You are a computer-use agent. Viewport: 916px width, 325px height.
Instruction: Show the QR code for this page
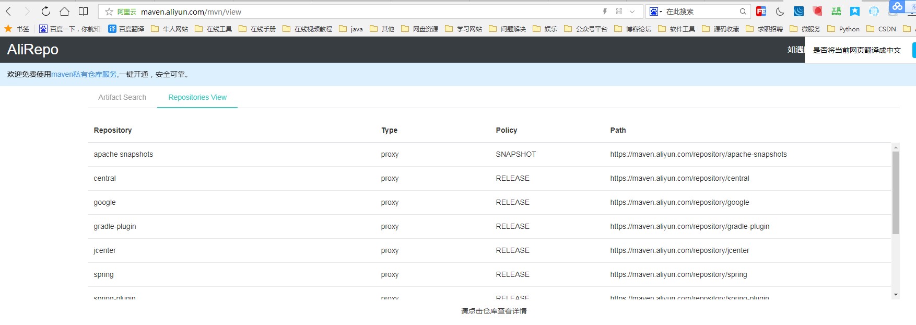point(619,11)
